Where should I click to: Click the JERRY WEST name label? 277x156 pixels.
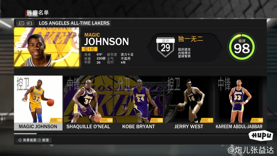click(189, 127)
